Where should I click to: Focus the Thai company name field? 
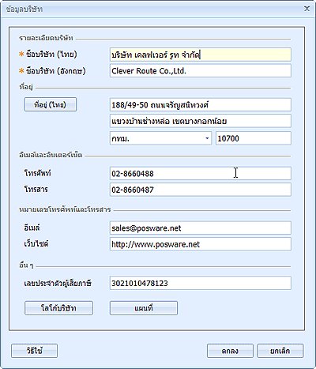201,55
